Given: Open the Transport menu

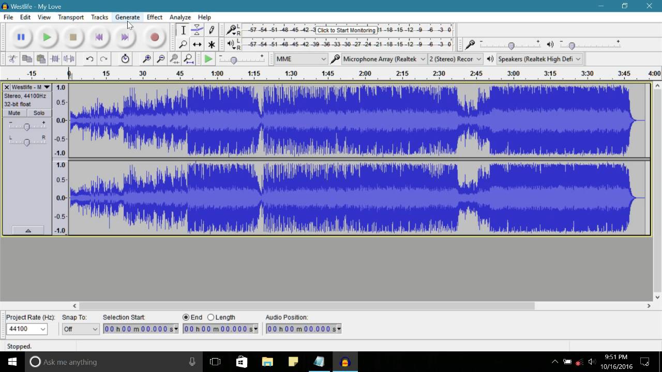Looking at the screenshot, I should tap(71, 17).
